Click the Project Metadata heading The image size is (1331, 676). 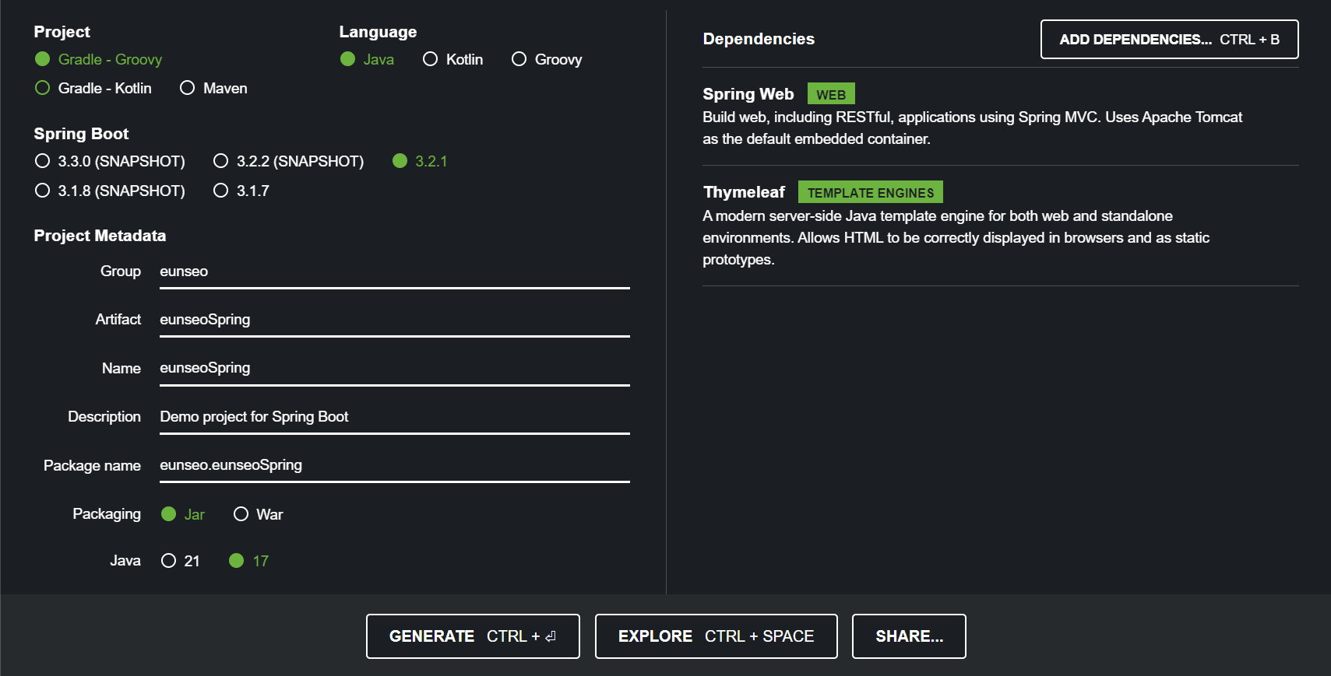100,236
